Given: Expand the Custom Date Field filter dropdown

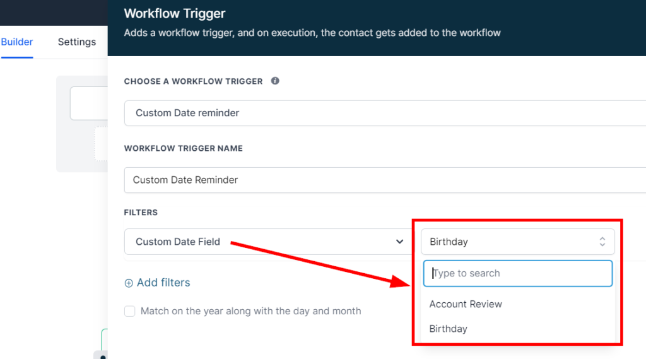Looking at the screenshot, I should pyautogui.click(x=265, y=242).
